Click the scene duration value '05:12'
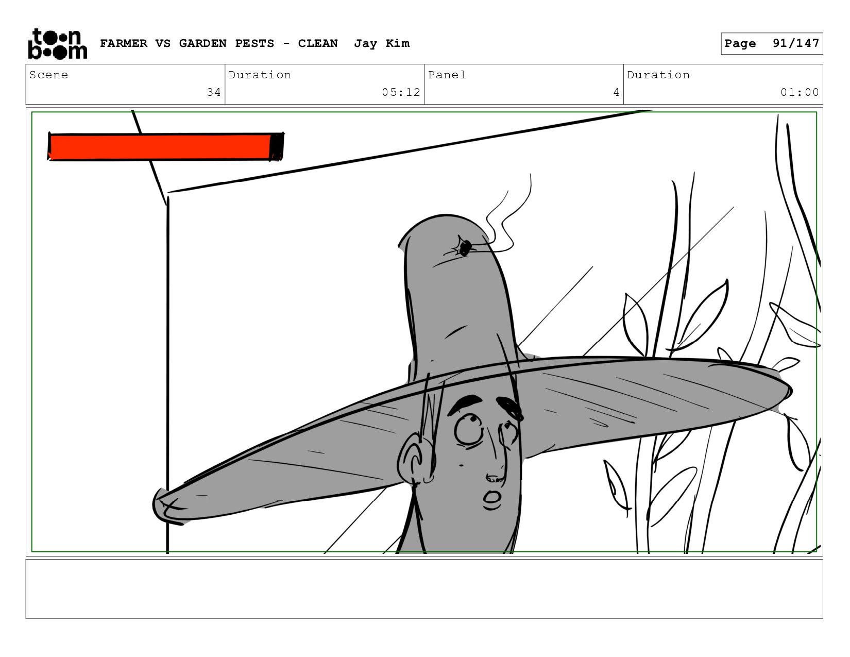This screenshot has height=657, width=850. pyautogui.click(x=401, y=92)
